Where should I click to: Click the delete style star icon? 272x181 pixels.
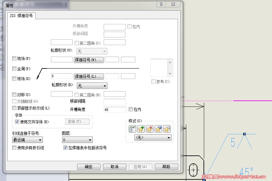tap(150, 129)
